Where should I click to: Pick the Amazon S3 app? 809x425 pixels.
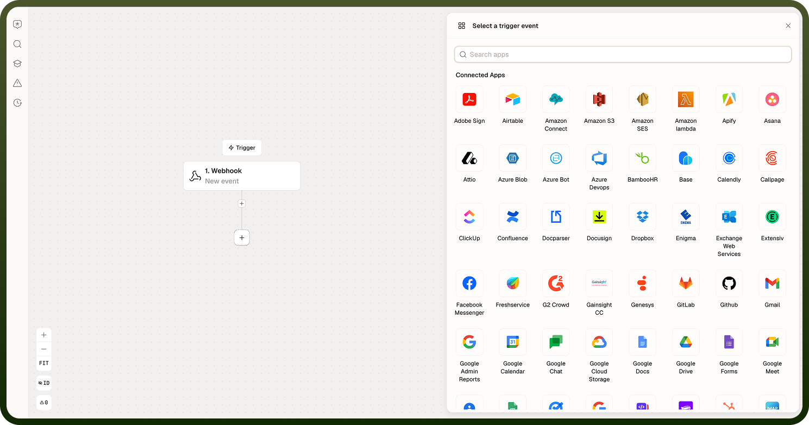pos(599,99)
